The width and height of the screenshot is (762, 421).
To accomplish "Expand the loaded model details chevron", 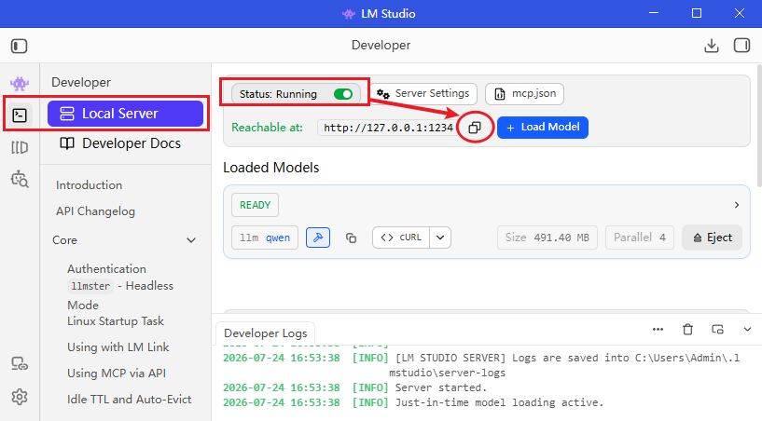I will coord(737,205).
